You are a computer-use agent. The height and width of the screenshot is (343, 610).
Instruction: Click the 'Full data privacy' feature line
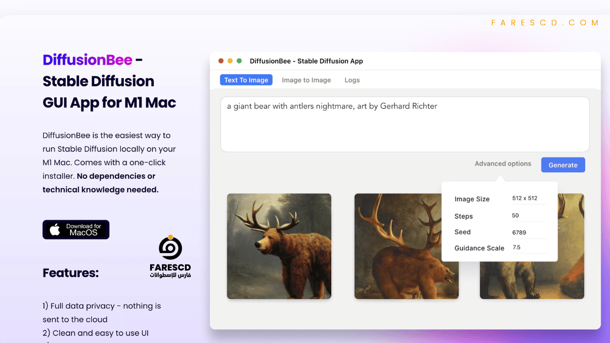pos(102,313)
